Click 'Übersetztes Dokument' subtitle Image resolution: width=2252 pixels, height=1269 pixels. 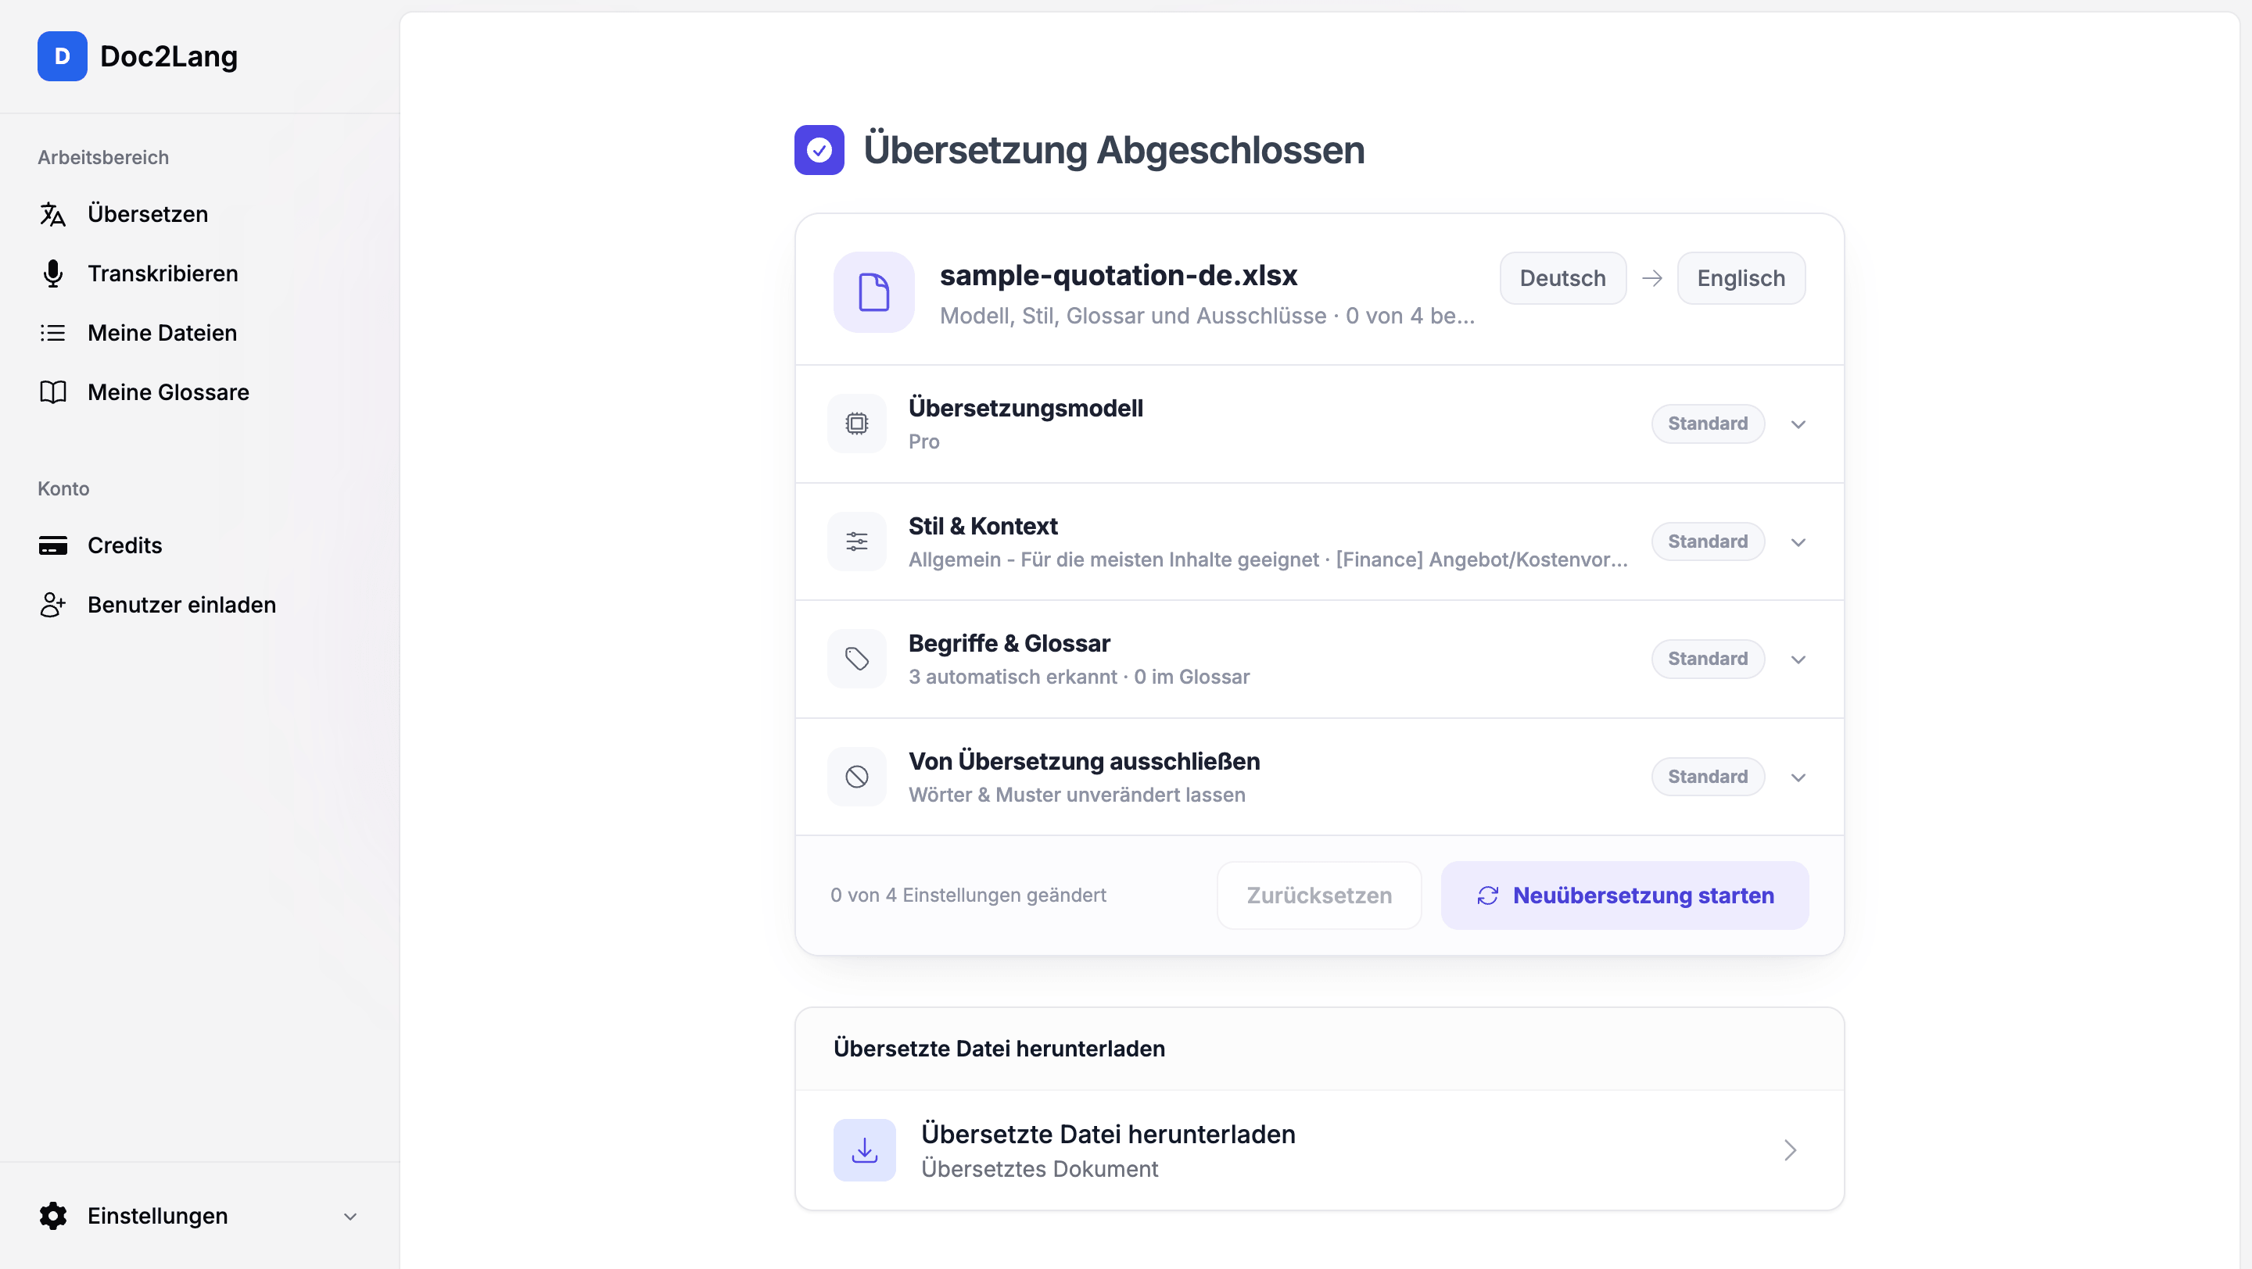click(1039, 1168)
